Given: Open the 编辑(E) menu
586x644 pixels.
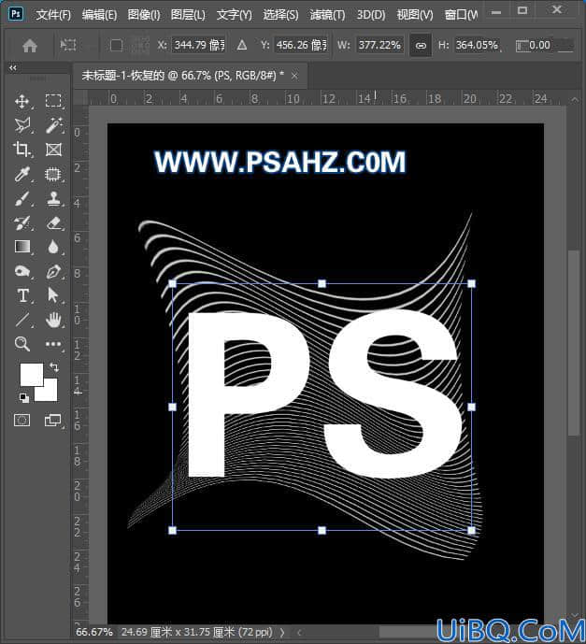Looking at the screenshot, I should (x=99, y=15).
